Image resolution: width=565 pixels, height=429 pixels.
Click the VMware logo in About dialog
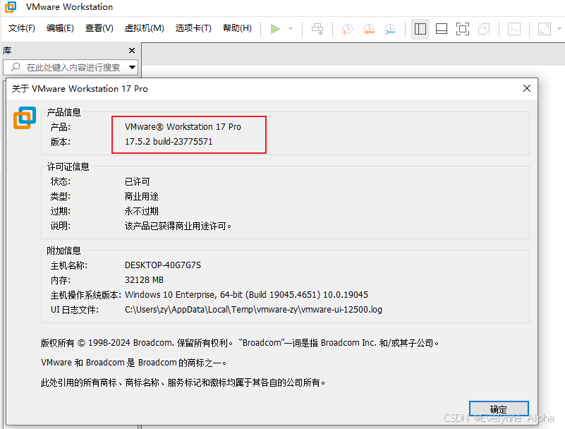25,118
